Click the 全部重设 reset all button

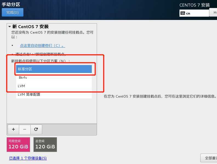pyautogui.click(x=209, y=158)
